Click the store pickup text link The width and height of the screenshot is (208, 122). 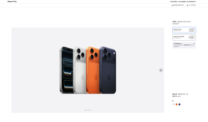pyautogui.click(x=192, y=5)
